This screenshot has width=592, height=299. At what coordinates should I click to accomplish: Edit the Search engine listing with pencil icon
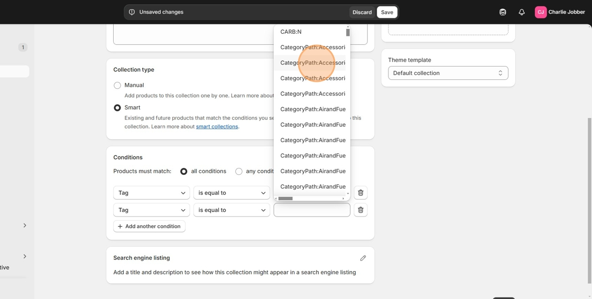[x=363, y=258]
